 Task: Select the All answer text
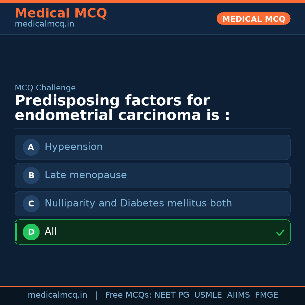pos(51,232)
